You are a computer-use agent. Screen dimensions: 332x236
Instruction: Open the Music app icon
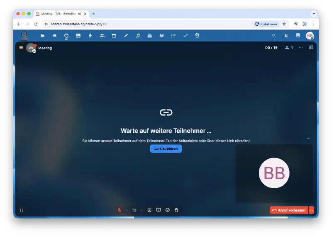[138, 36]
